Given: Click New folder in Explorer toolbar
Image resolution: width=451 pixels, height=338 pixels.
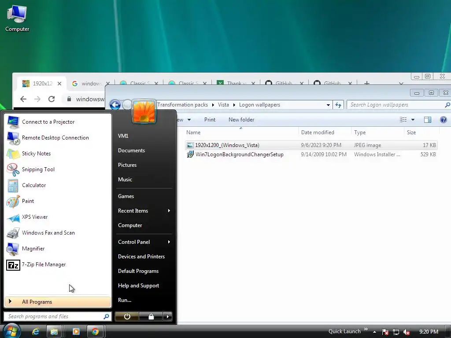Looking at the screenshot, I should [x=241, y=120].
